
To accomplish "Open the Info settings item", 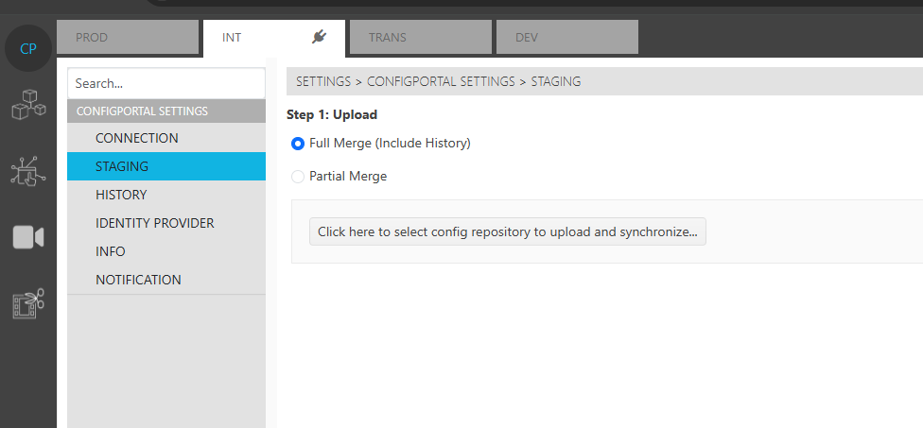I will [111, 251].
